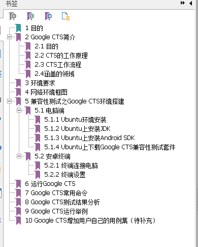Collapse the "5.2 安卓终端" tree node

coord(19,156)
